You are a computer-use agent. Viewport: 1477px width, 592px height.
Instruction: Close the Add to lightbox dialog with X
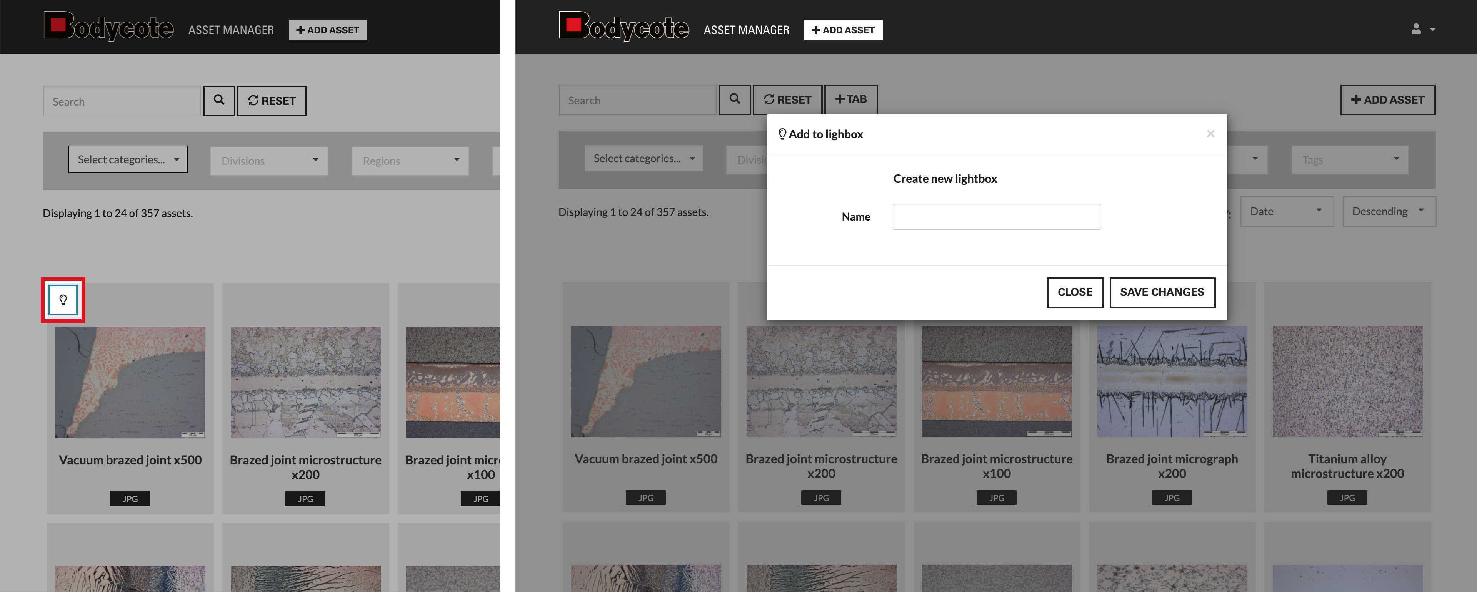tap(1210, 134)
